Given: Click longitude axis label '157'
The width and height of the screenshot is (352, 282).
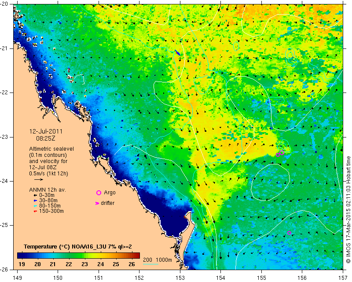Looking at the screenshot, I should coord(343,278).
